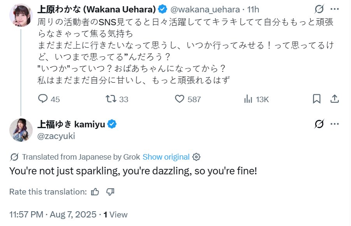The height and width of the screenshot is (226, 351).
Task: Repost Wakana Uehara's tweet
Action: click(x=111, y=99)
